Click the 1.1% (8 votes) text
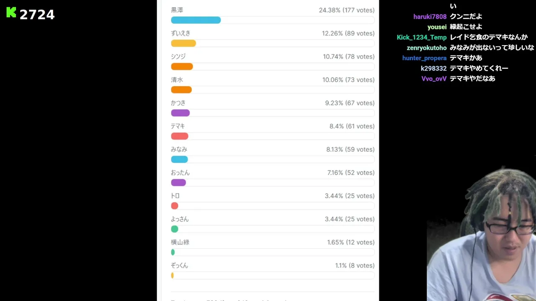This screenshot has height=301, width=536. click(x=354, y=265)
